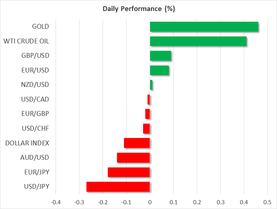The width and height of the screenshot is (277, 209).
Task: Click the WTI CRUDE OIL green bar
Action: [x=198, y=41]
